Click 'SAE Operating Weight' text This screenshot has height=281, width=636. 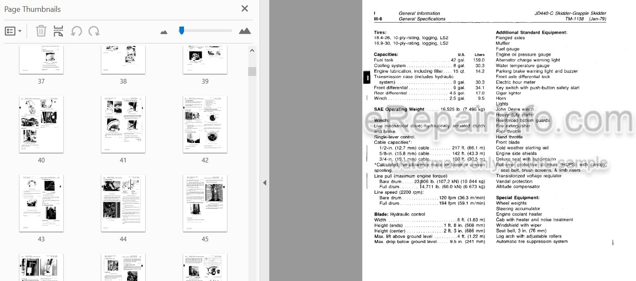399,109
